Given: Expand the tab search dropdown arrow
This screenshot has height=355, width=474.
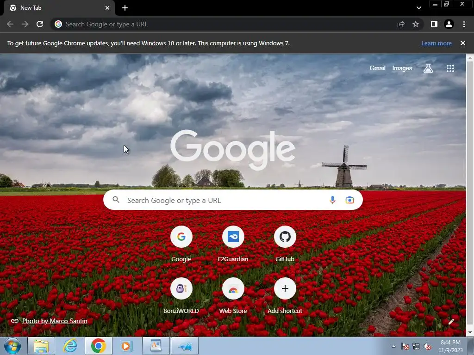Looking at the screenshot, I should pyautogui.click(x=418, y=8).
